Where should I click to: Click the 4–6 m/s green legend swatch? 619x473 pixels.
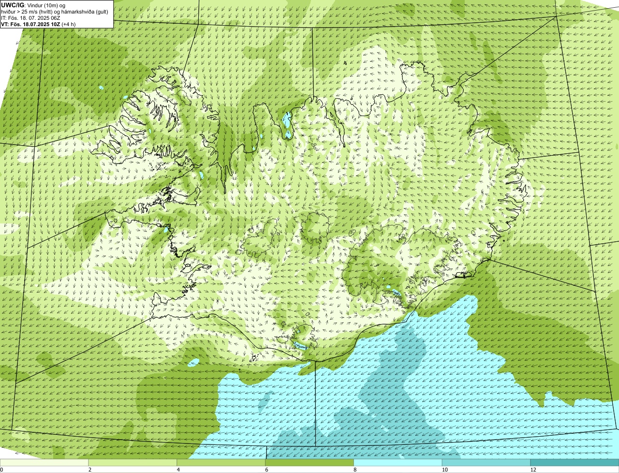click(221, 463)
